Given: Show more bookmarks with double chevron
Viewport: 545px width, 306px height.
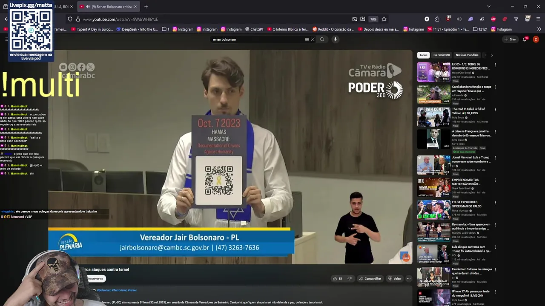Looking at the screenshot, I should click(539, 29).
